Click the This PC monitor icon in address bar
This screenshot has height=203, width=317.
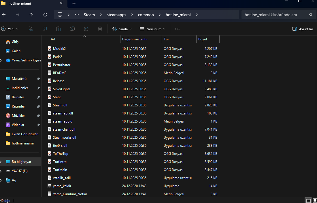click(x=60, y=15)
